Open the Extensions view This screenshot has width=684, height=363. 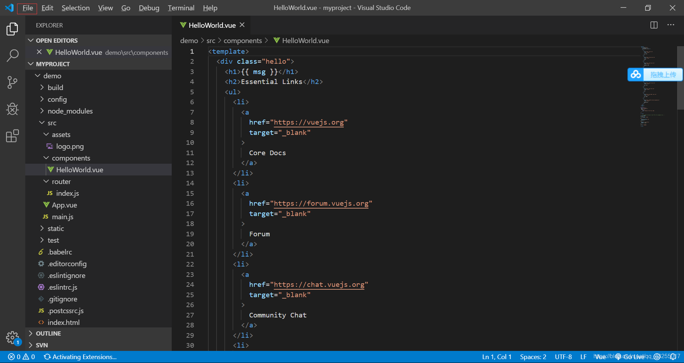tap(12, 136)
